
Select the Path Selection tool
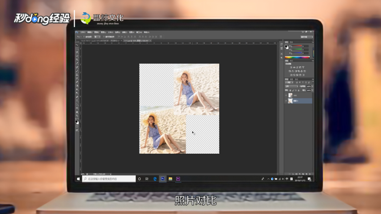77,104
